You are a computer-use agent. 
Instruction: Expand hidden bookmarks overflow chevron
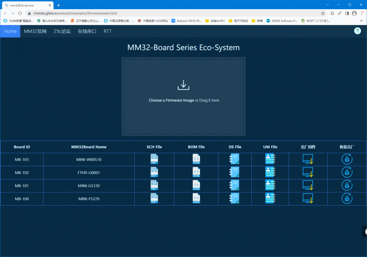pos(361,21)
